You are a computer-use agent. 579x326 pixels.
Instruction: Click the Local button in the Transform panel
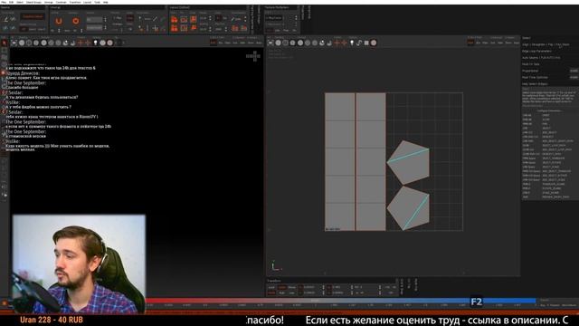point(271,287)
